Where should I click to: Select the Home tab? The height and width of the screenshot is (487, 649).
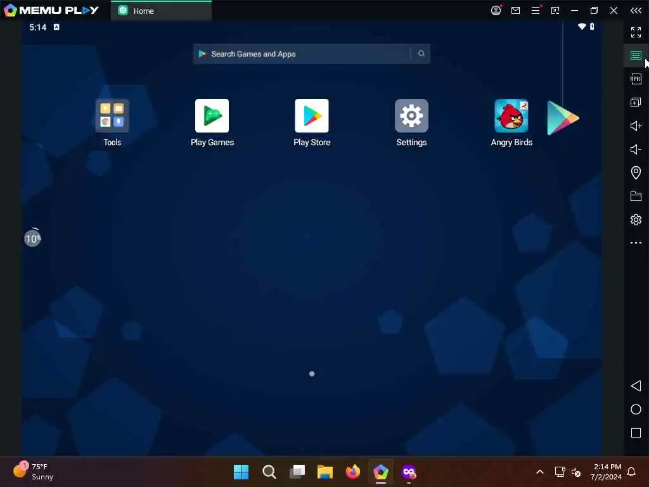coord(162,11)
